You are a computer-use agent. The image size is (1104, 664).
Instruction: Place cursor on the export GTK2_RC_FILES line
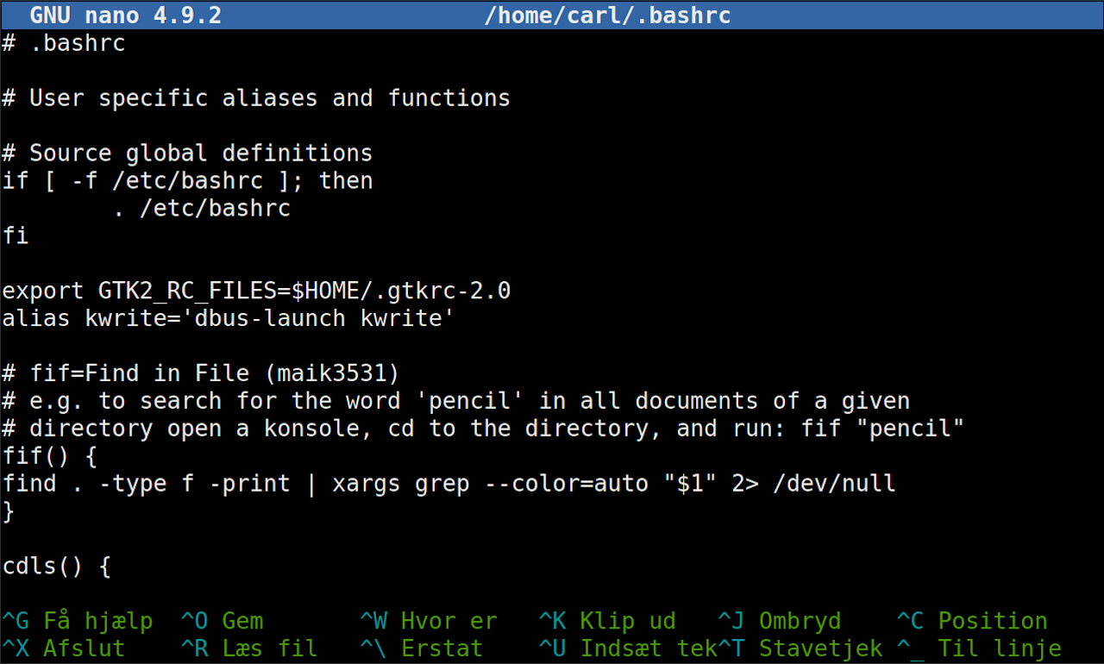(256, 291)
